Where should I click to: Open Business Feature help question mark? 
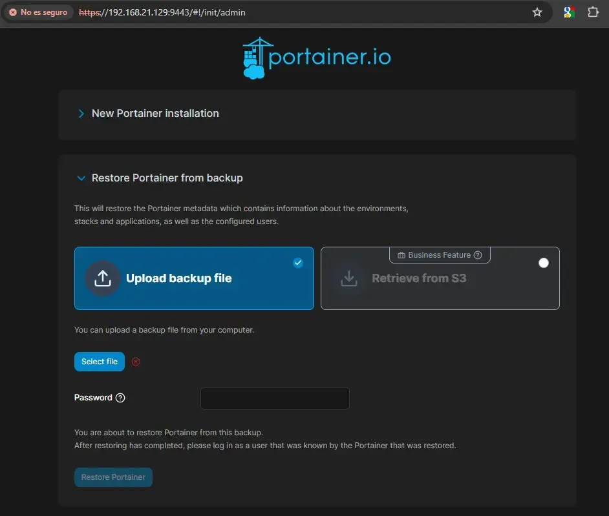[x=478, y=255]
